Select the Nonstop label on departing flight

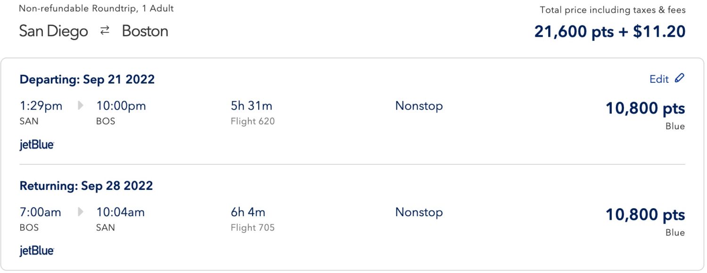[x=419, y=106]
